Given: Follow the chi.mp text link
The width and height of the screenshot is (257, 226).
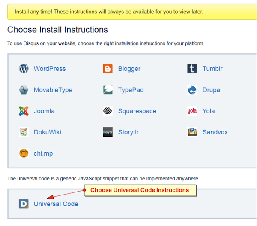Looking at the screenshot, I should pyautogui.click(x=43, y=153).
